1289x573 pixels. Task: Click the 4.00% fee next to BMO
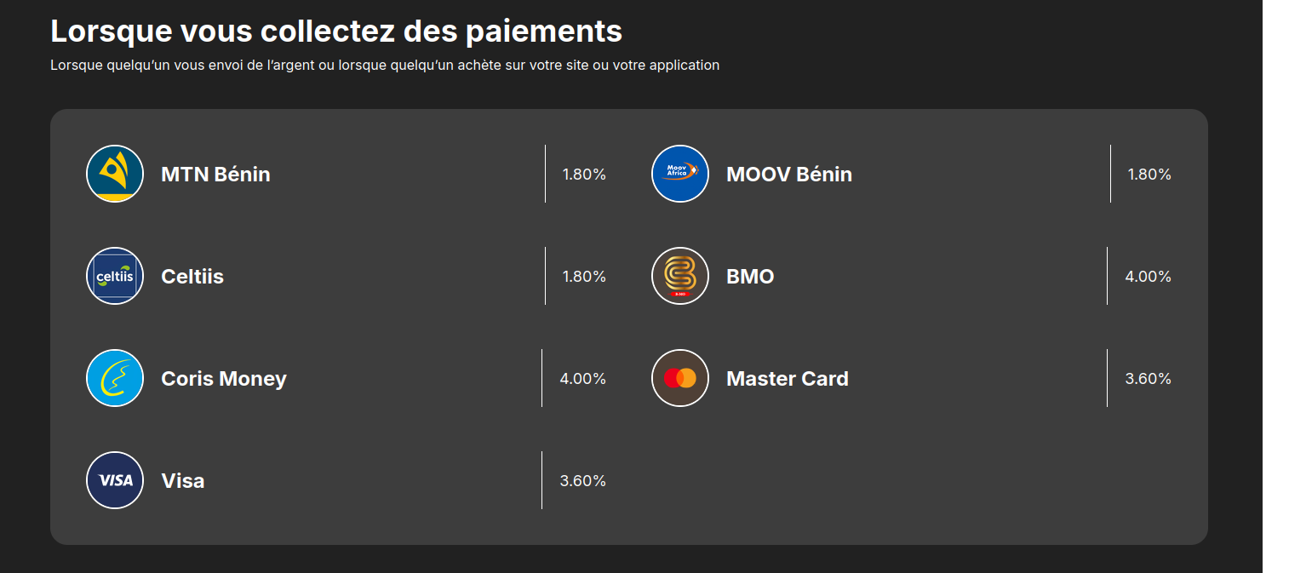point(1149,277)
